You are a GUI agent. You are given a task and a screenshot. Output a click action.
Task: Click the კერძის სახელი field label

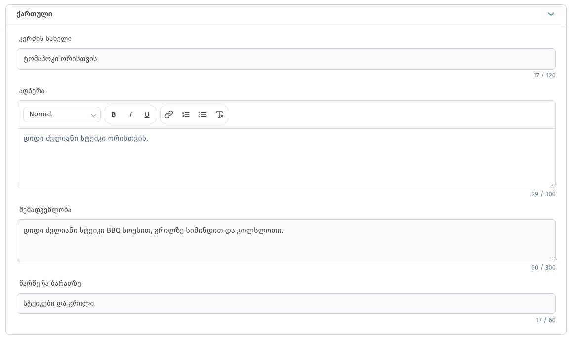tap(45, 38)
